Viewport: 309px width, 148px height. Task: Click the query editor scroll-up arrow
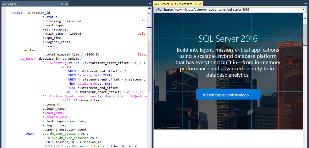[149, 13]
